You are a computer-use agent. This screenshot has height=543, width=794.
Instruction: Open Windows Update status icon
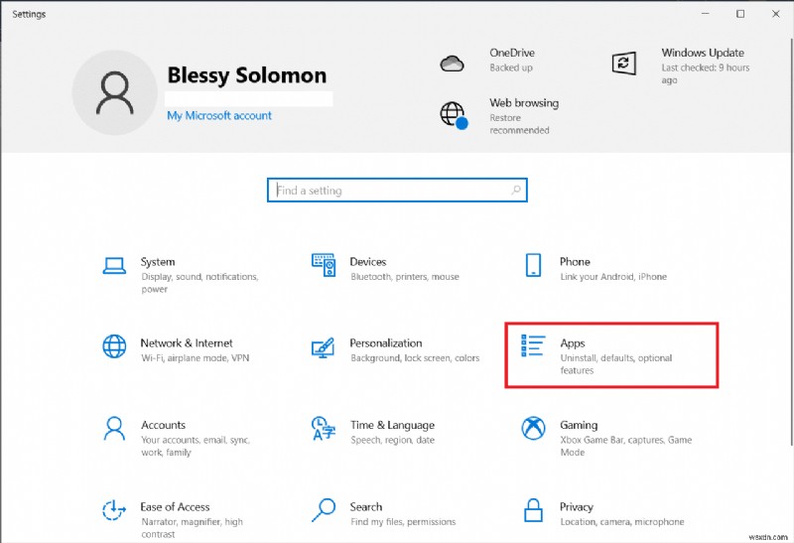point(624,63)
